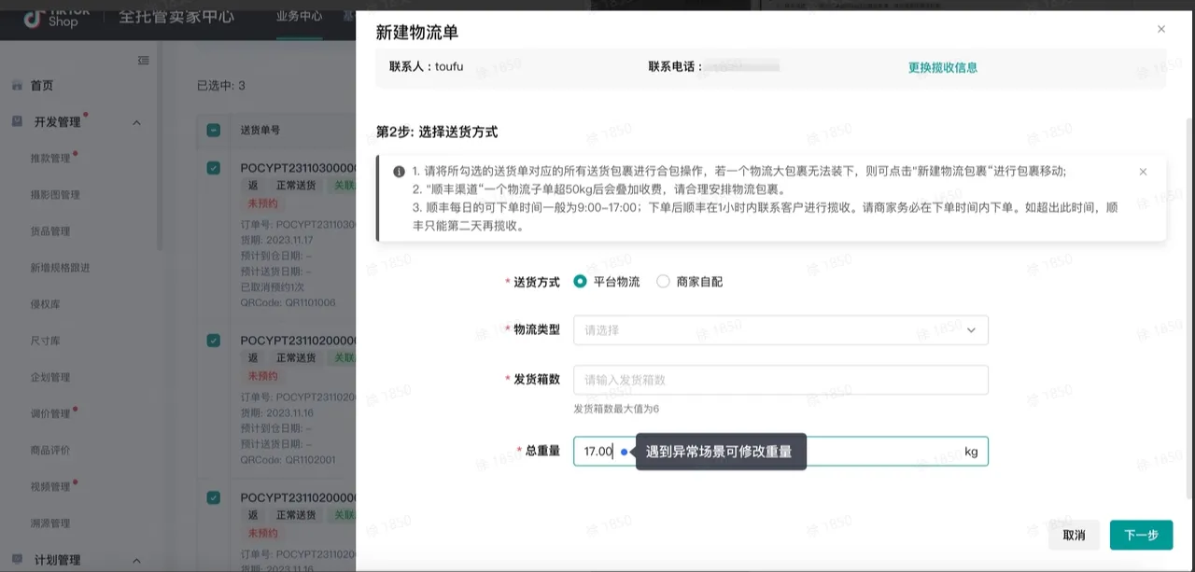Open 企划管理 in the sidebar
The height and width of the screenshot is (572, 1195).
tap(50, 377)
